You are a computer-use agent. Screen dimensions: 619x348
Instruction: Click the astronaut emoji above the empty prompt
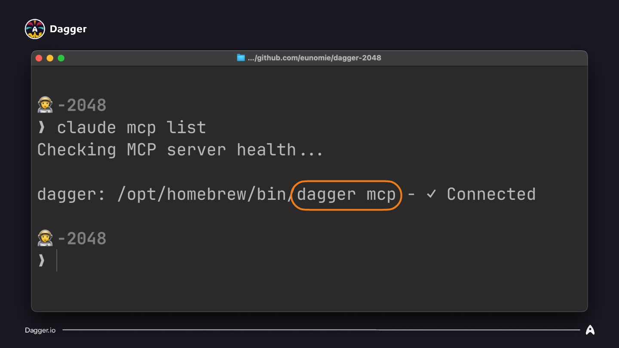[45, 238]
